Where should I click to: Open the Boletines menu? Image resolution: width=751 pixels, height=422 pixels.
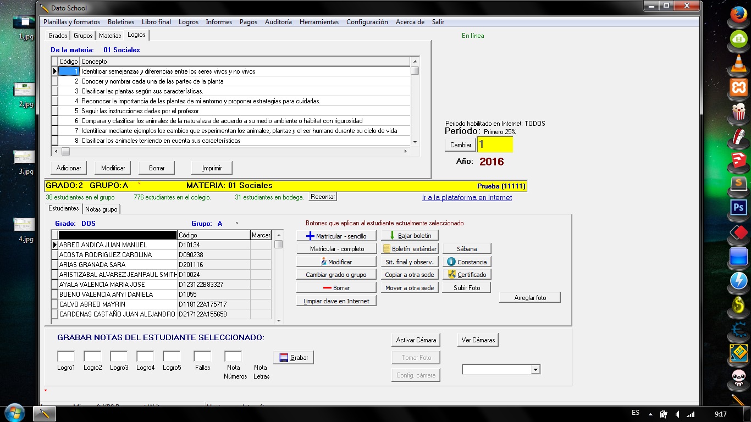[121, 22]
